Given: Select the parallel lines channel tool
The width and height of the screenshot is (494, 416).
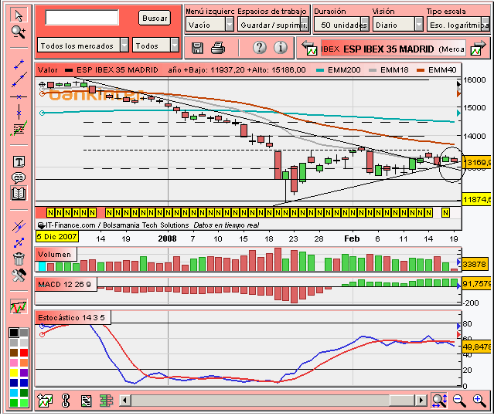Looking at the screenshot, I should [x=19, y=226].
